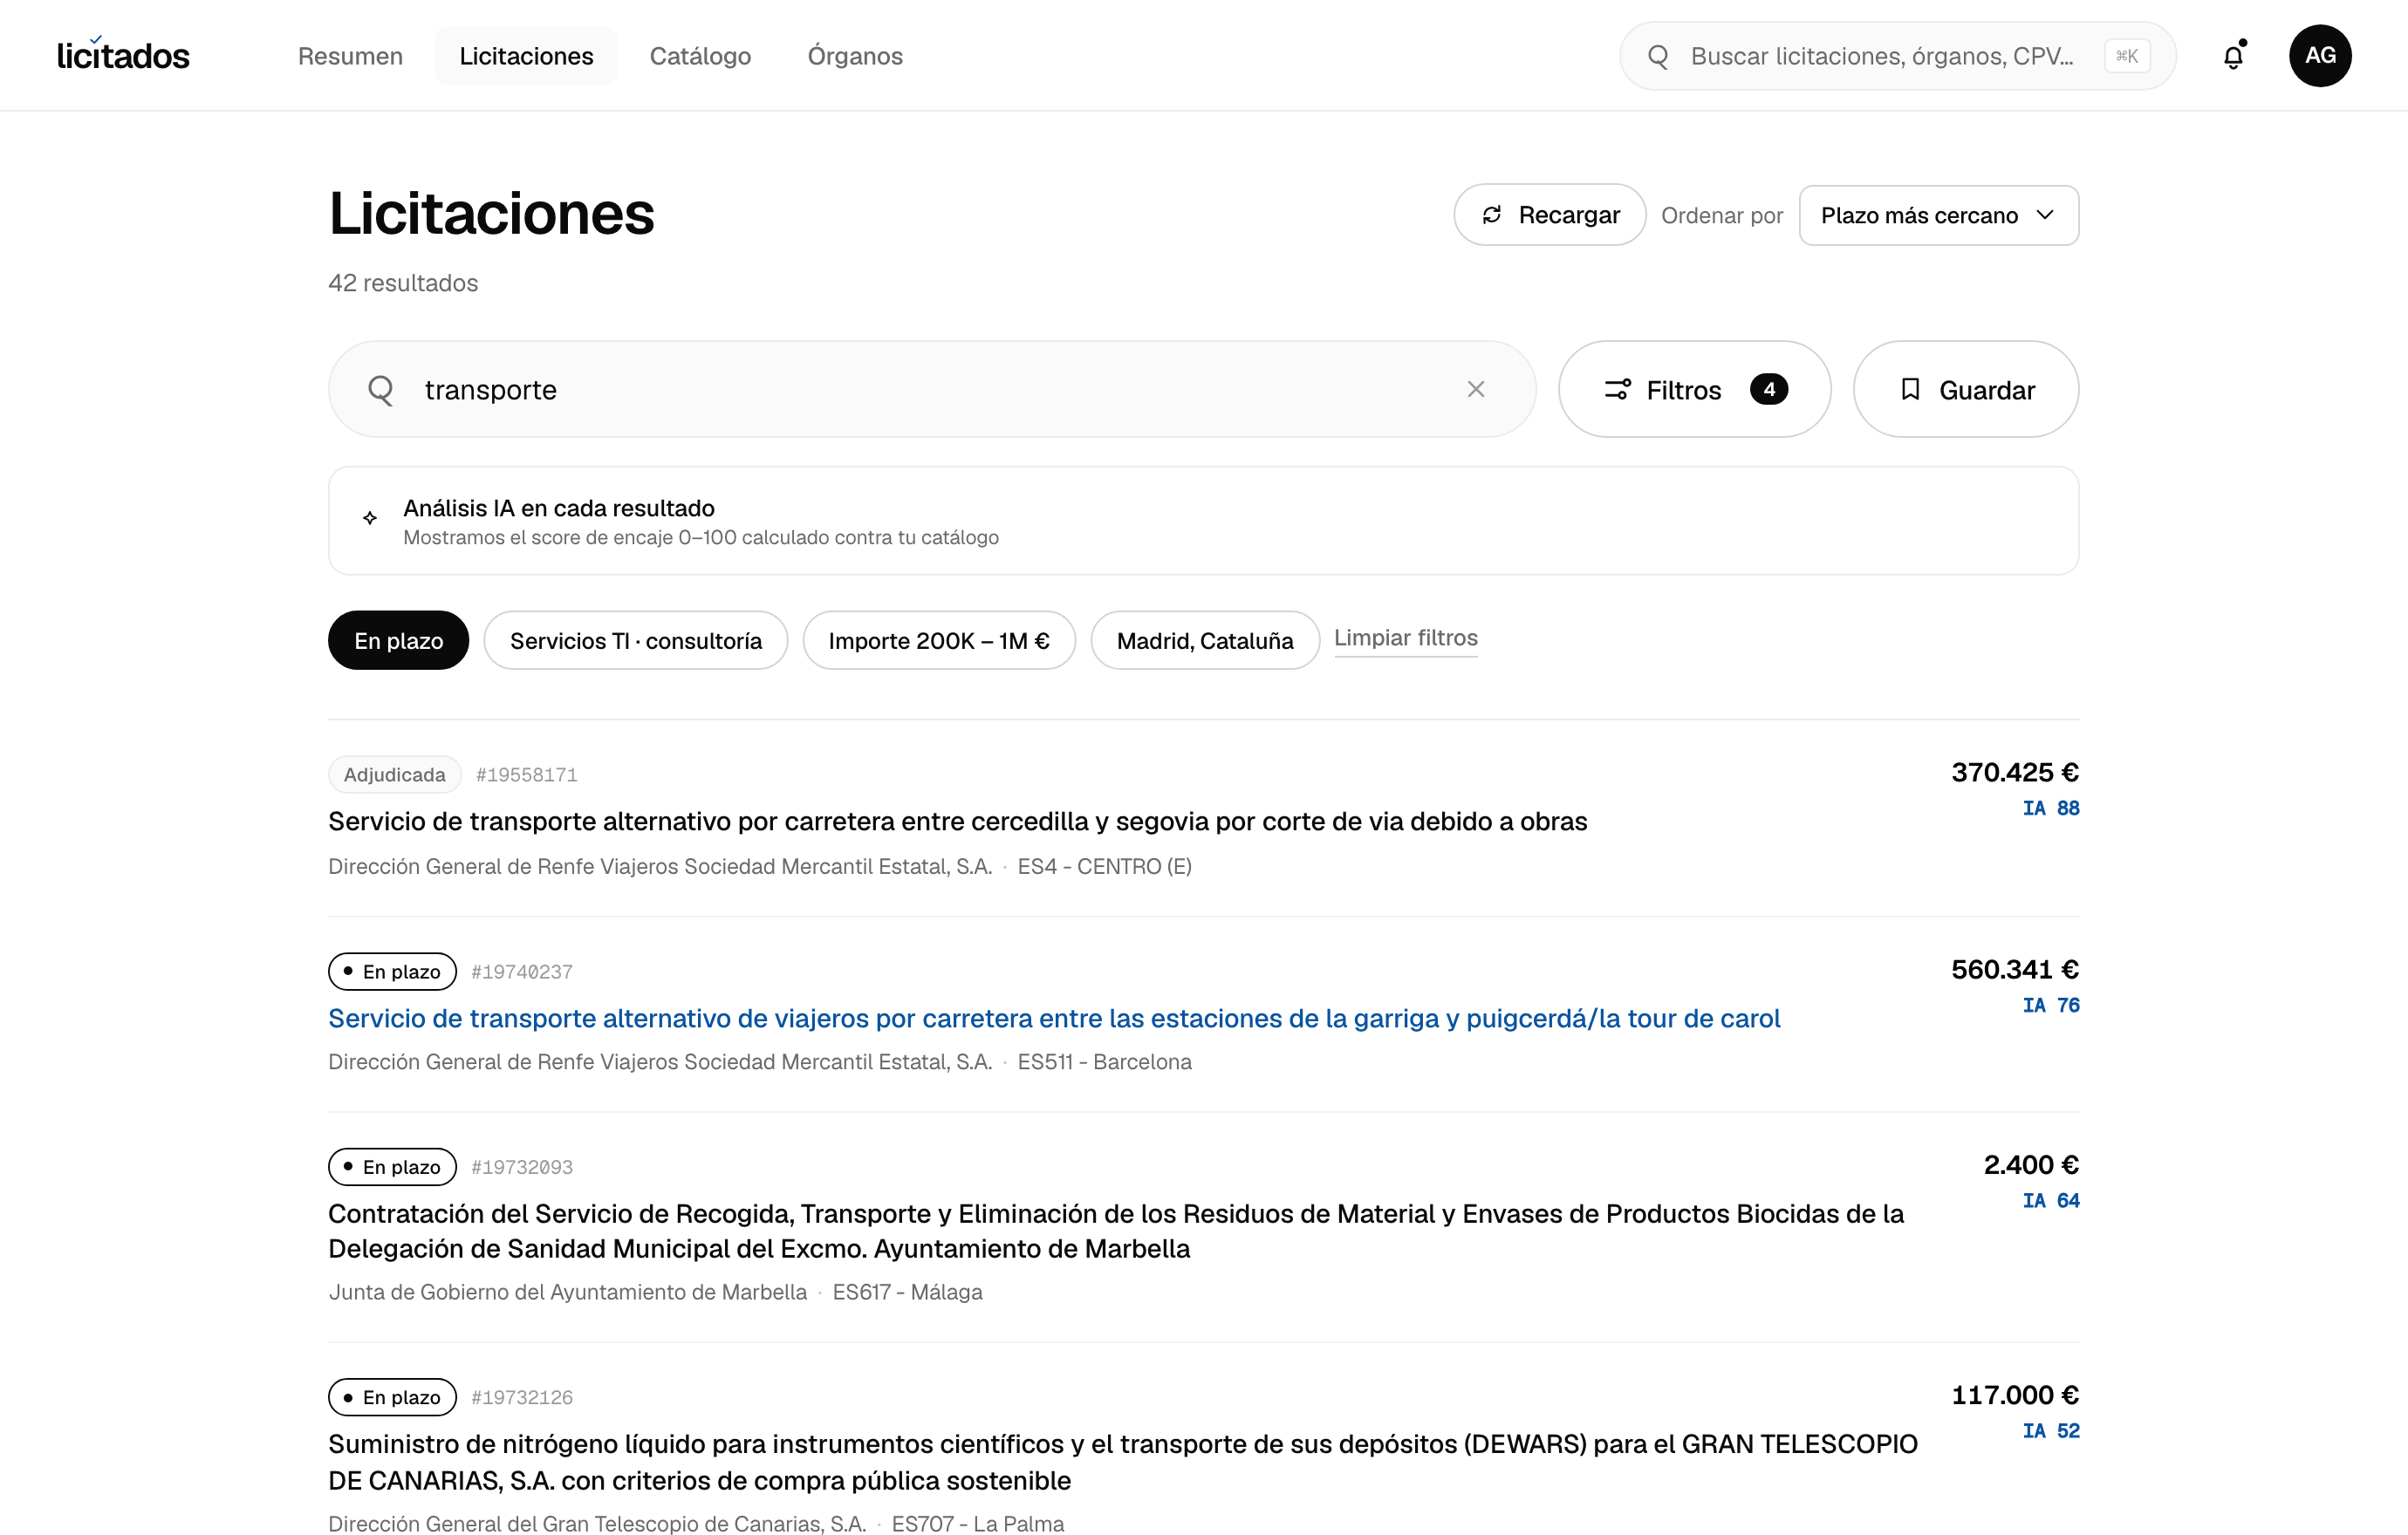Open the notifications bell
Viewport: 2408px width, 1535px height.
tap(2233, 56)
